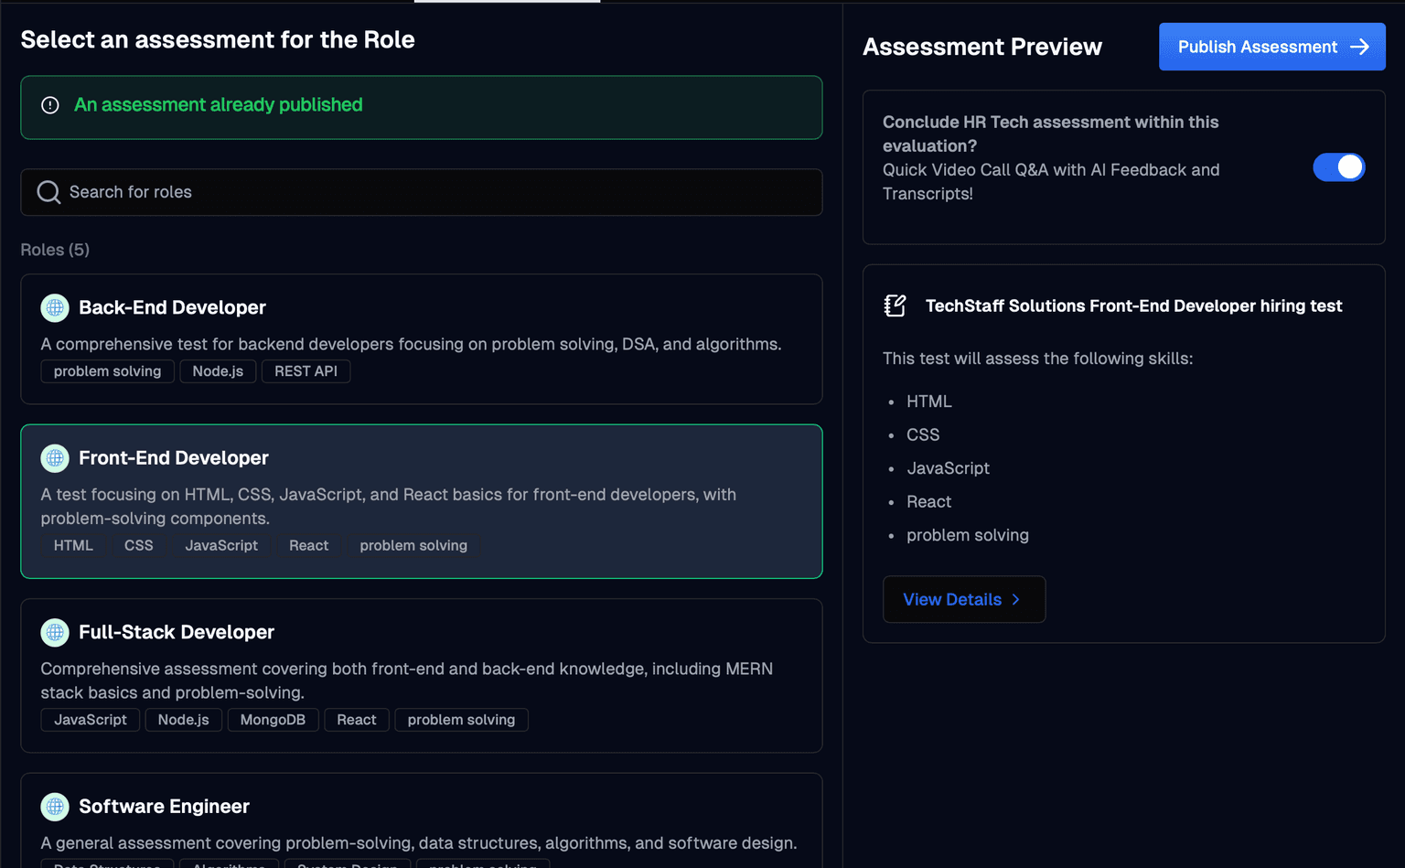
Task: Click the Full-Stack problem solving tag
Action: (x=461, y=720)
